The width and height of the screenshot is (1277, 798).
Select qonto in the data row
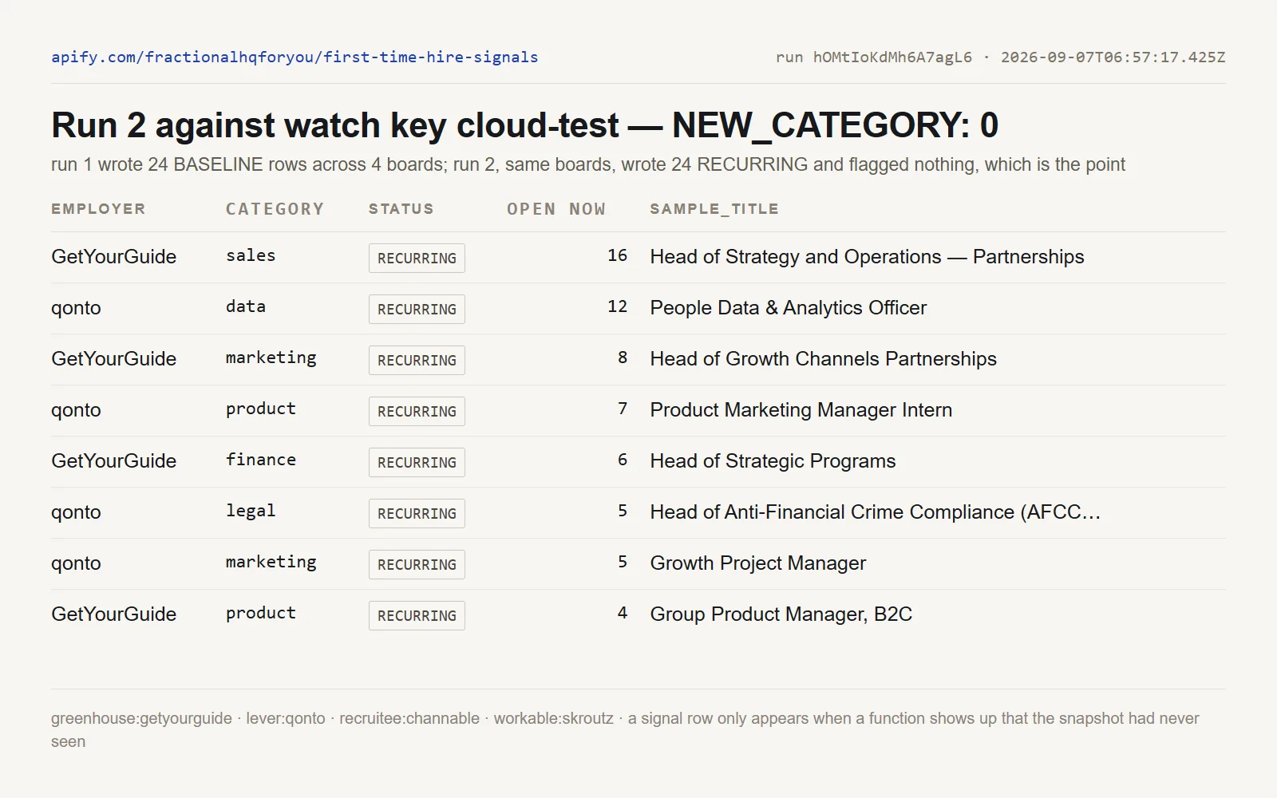(x=76, y=308)
